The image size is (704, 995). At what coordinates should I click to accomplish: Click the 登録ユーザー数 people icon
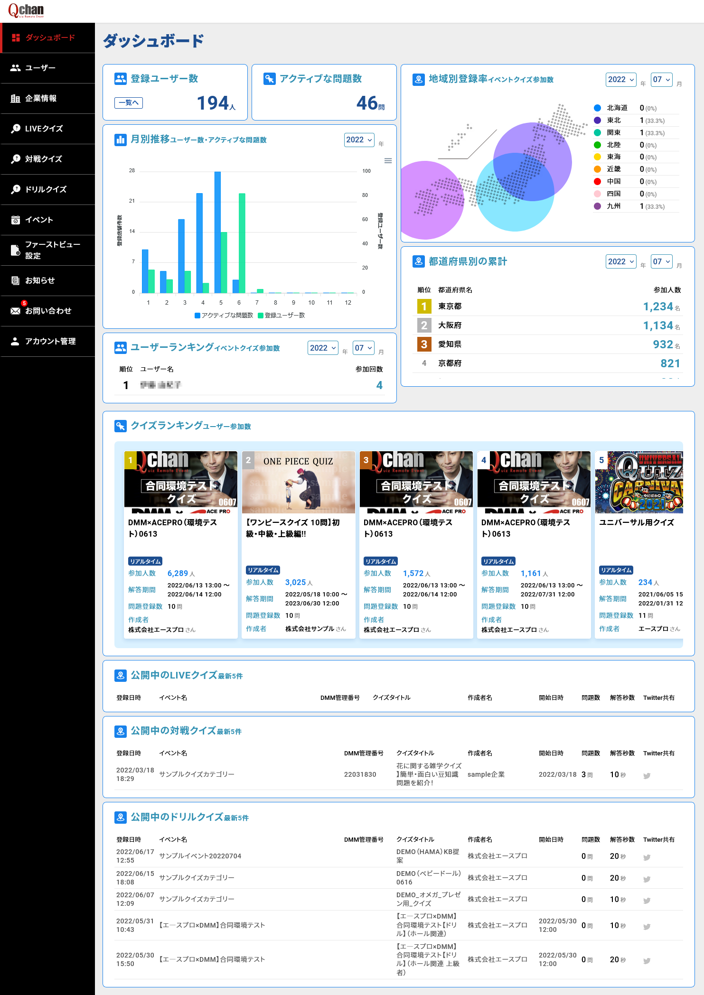point(121,79)
